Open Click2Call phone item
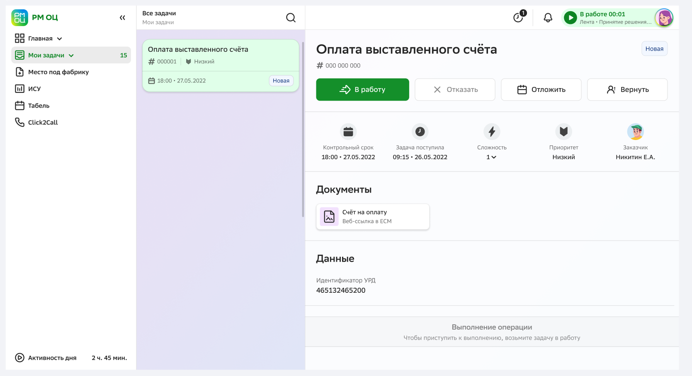692x376 pixels. click(43, 123)
